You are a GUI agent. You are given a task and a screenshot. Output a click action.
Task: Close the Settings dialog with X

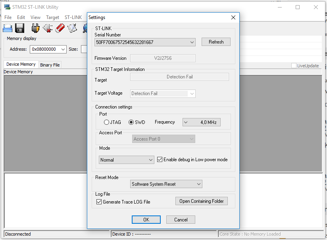[x=233, y=17]
